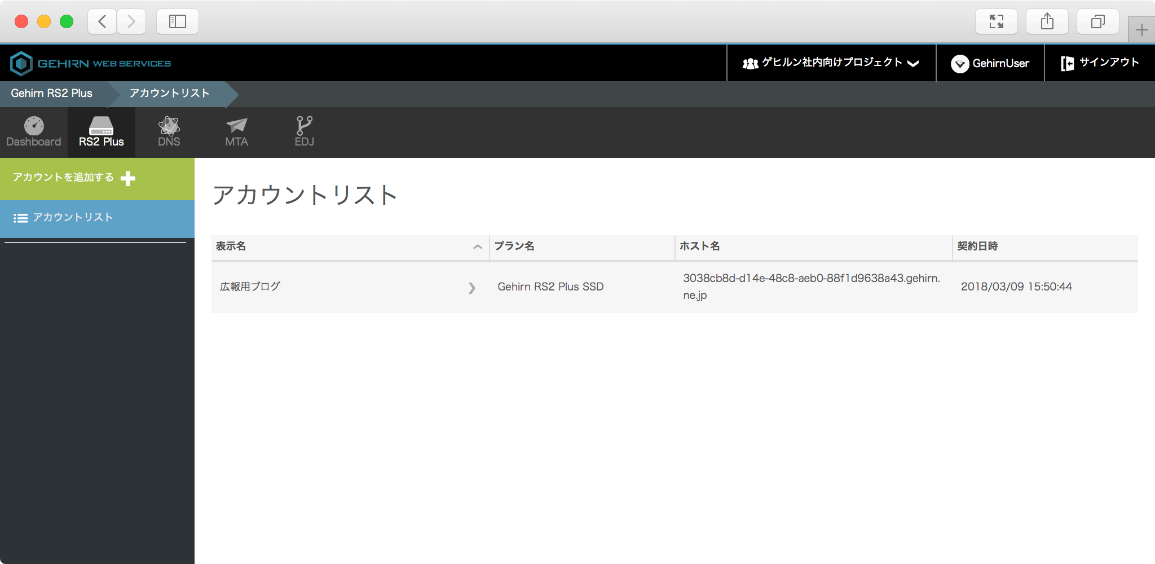The image size is (1155, 564).
Task: Expand the 広報用ブログ row chevron
Action: coord(471,288)
